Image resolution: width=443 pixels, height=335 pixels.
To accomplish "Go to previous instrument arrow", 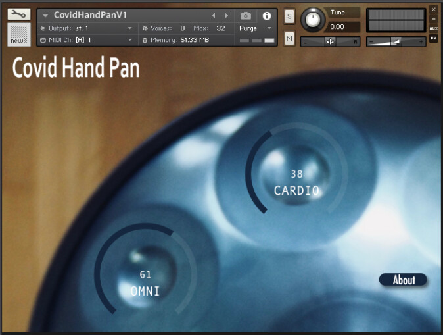I will pyautogui.click(x=214, y=16).
